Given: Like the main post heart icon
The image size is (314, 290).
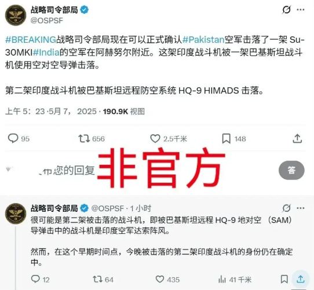Looking at the screenshot, I should click(155, 138).
